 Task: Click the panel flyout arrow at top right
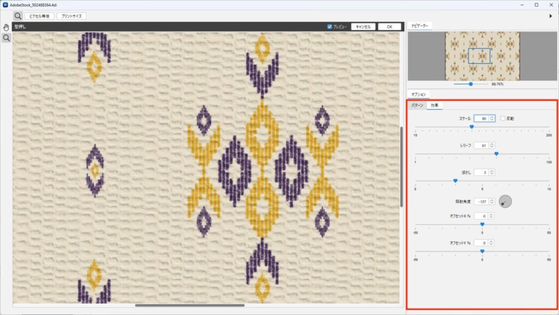(550, 16)
